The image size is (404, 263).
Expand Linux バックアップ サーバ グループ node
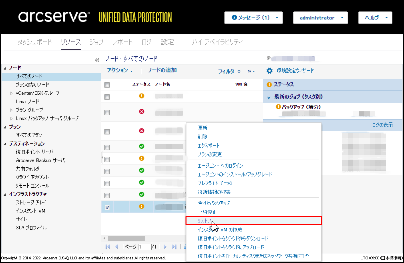pos(11,118)
